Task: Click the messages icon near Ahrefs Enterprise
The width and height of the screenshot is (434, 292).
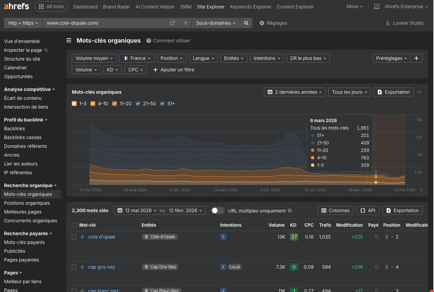Action: [377, 6]
